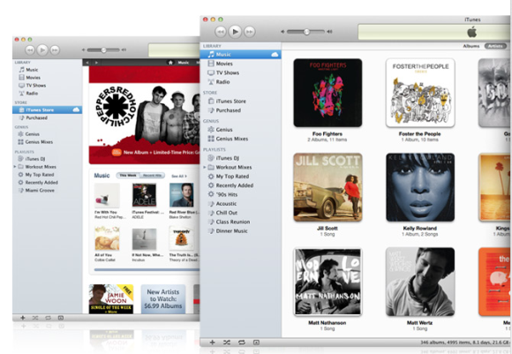
Task: Expand the Workout Mixes folder in front sidebar
Action: click(x=205, y=167)
